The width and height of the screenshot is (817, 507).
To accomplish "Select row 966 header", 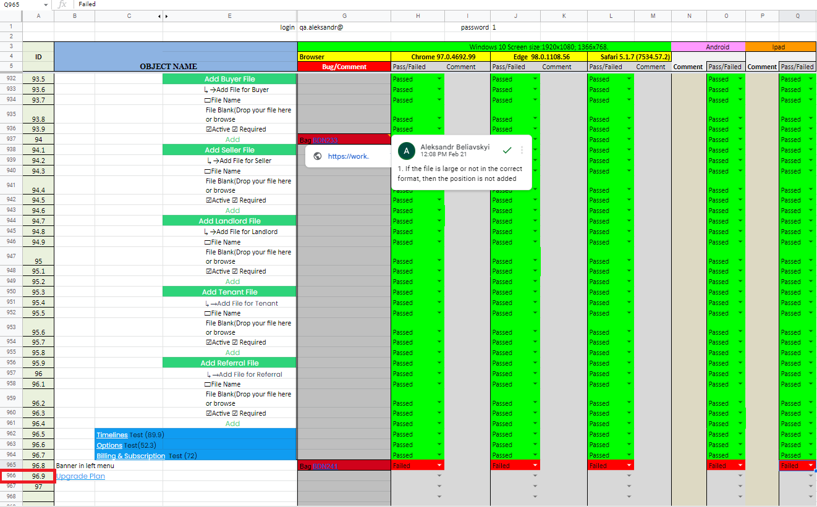I will [x=11, y=476].
